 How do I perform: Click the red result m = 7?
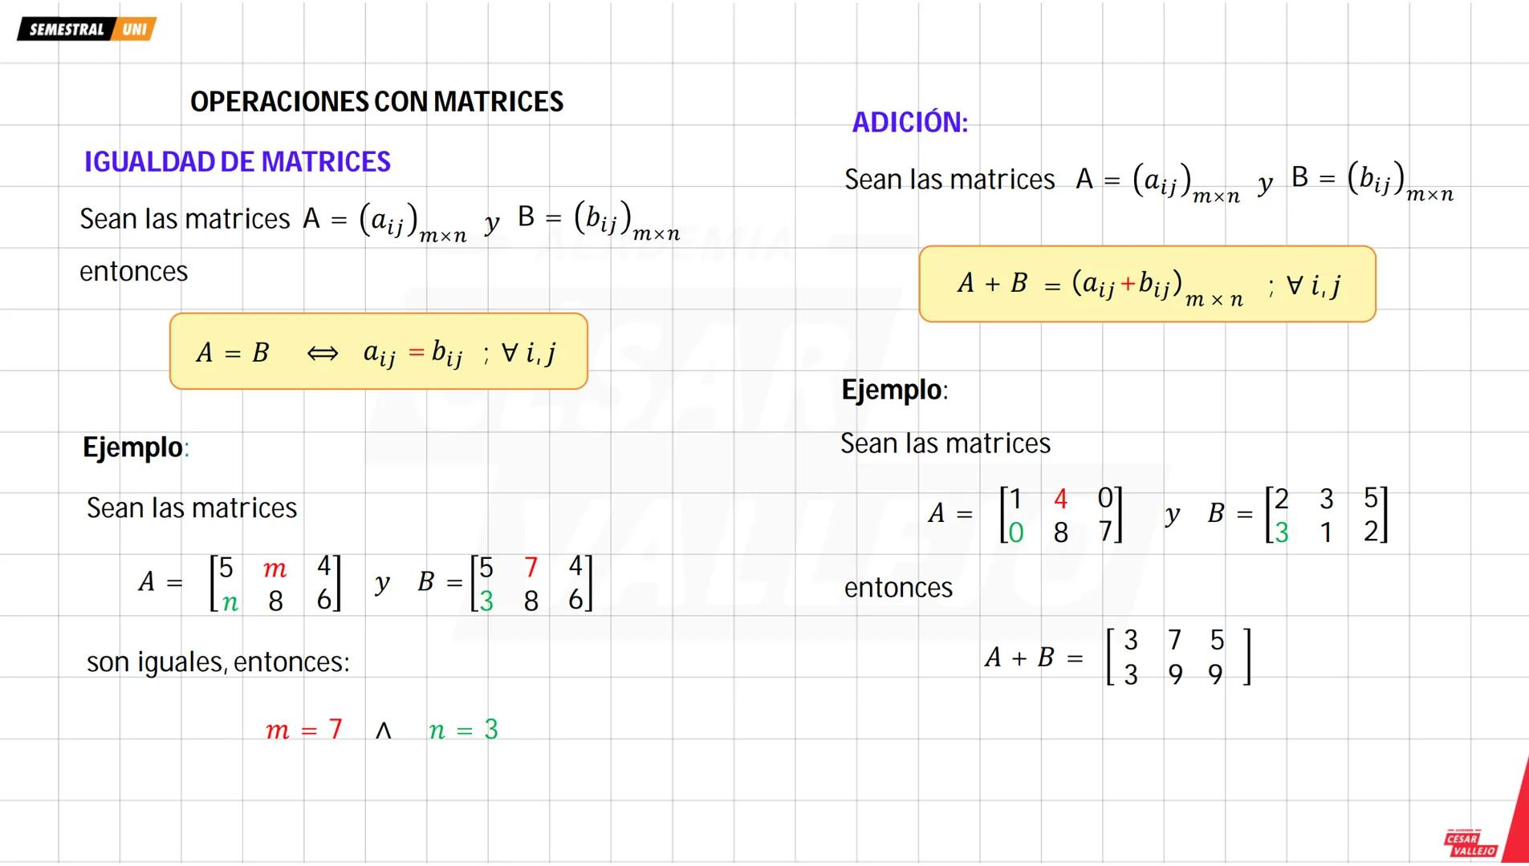click(304, 730)
